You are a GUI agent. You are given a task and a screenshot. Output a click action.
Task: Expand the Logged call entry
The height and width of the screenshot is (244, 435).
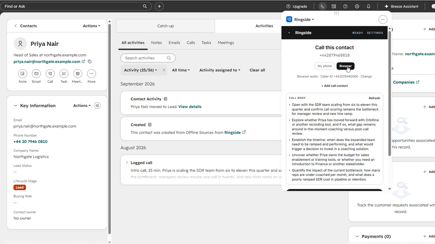127,162
